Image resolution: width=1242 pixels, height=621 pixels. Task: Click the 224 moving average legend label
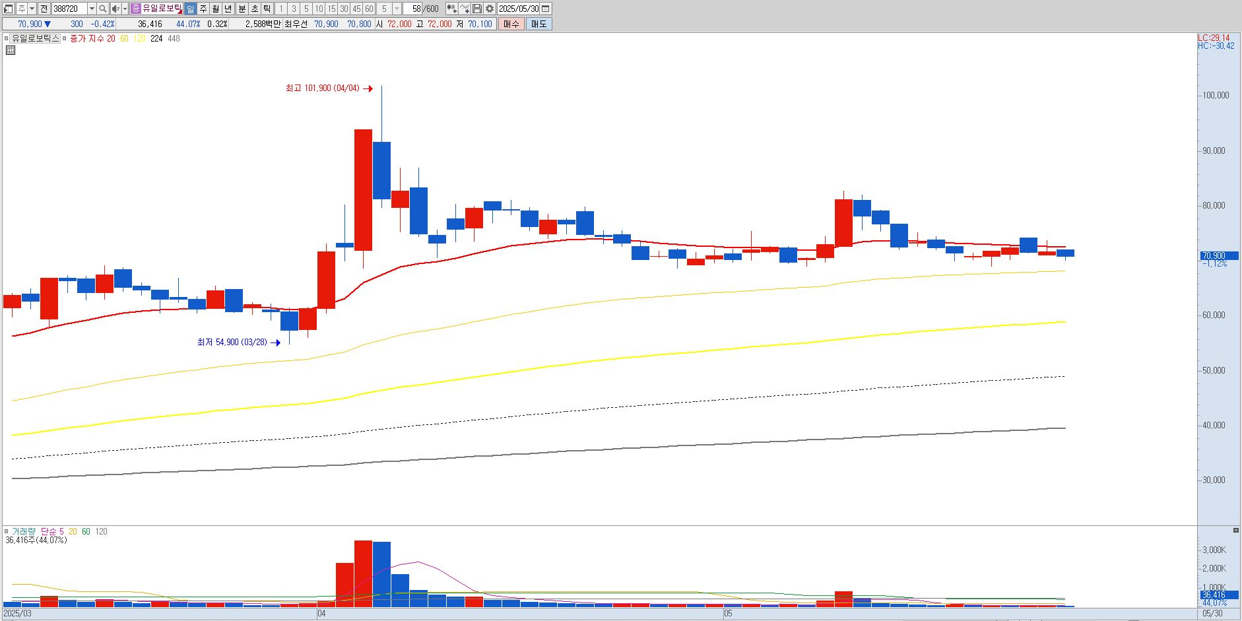click(156, 39)
